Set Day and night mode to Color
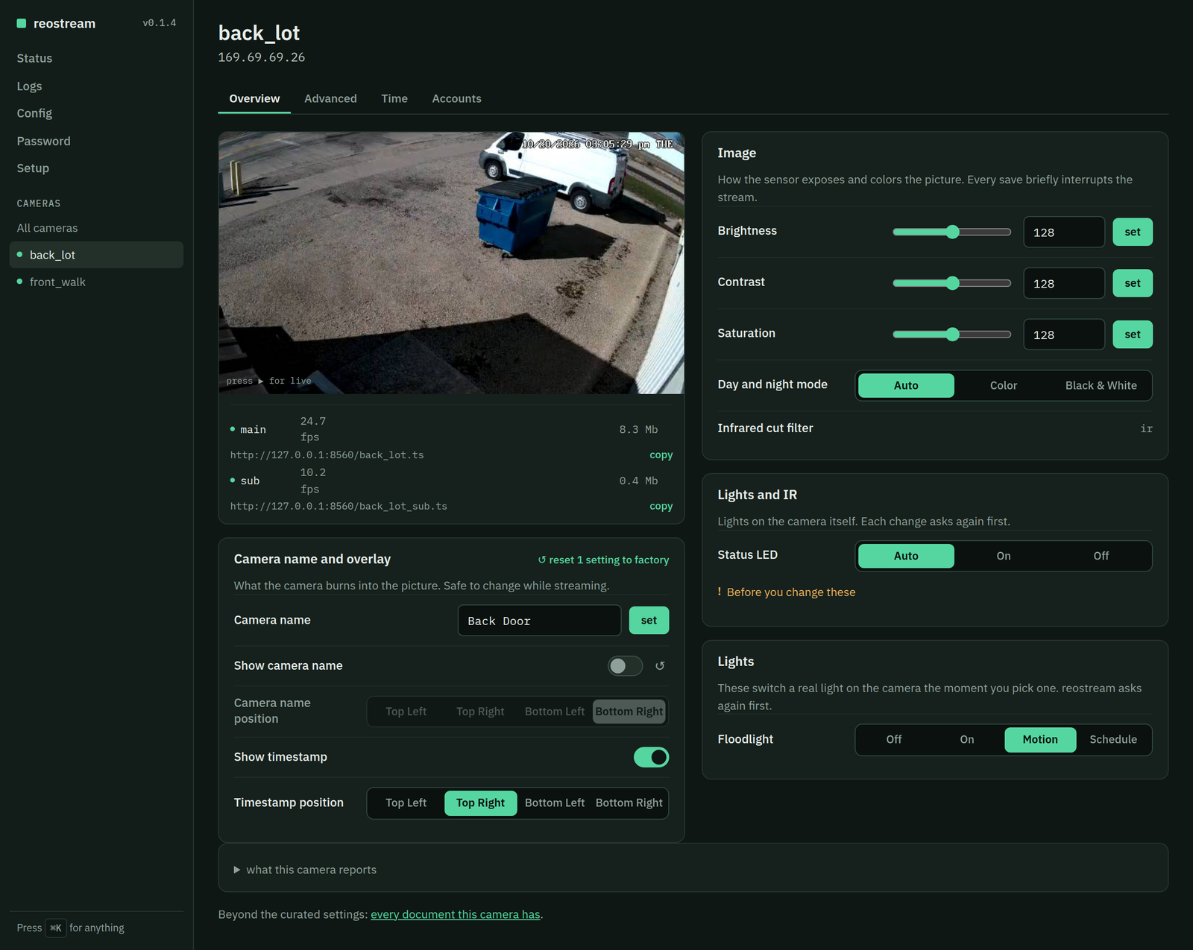 coord(1003,385)
